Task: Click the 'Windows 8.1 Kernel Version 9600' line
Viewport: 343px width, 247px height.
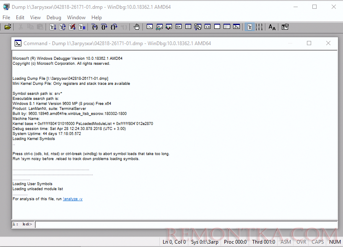Action: 62,104
